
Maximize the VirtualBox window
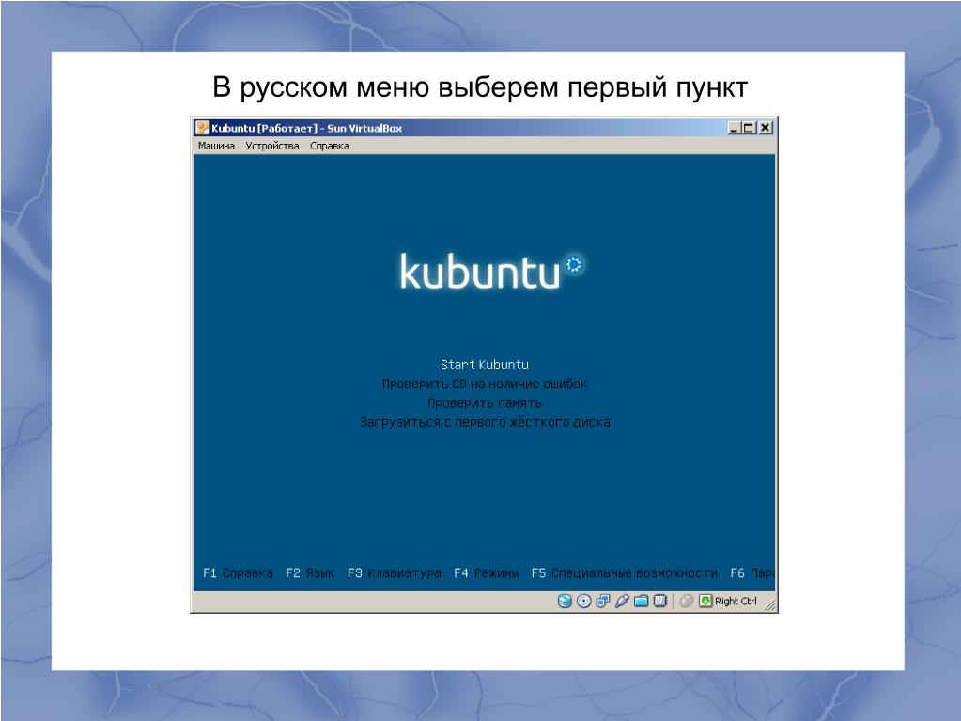[749, 128]
